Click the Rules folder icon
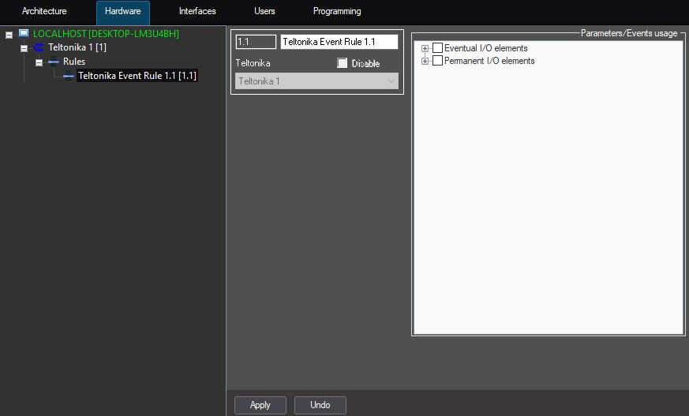Screen dimensions: 689x416 point(54,62)
